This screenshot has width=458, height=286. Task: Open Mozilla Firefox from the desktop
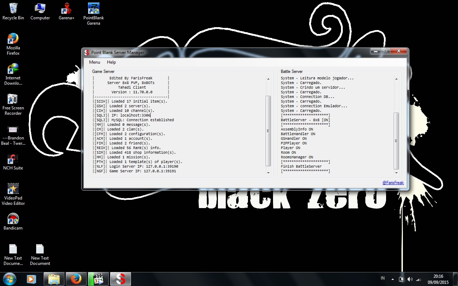pos(13,44)
